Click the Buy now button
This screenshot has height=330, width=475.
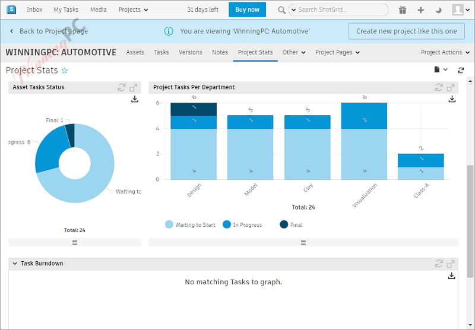[247, 9]
